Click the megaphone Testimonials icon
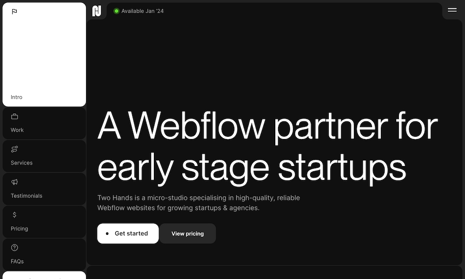Viewport: 465px width, 279px height. [x=14, y=182]
